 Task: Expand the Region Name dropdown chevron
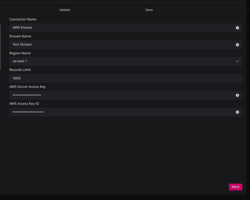click(x=237, y=61)
